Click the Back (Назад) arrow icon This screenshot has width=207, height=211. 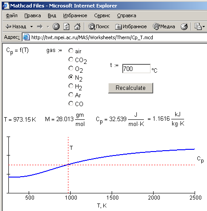click(x=8, y=26)
